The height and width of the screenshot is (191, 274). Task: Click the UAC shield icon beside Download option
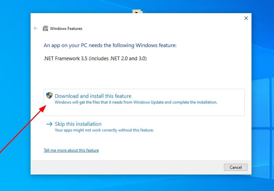pos(49,95)
